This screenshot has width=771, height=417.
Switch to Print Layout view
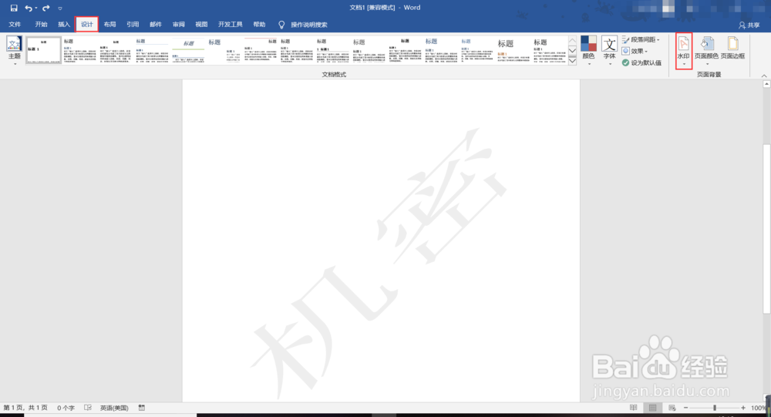click(x=652, y=408)
